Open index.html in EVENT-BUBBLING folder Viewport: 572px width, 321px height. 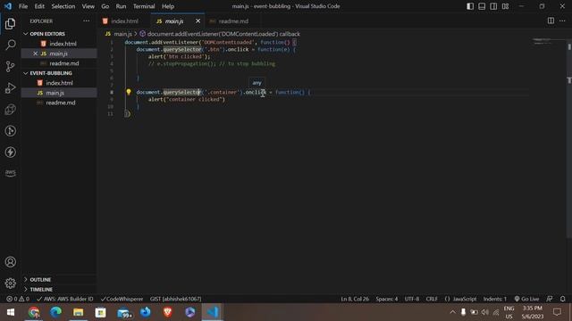coord(59,83)
